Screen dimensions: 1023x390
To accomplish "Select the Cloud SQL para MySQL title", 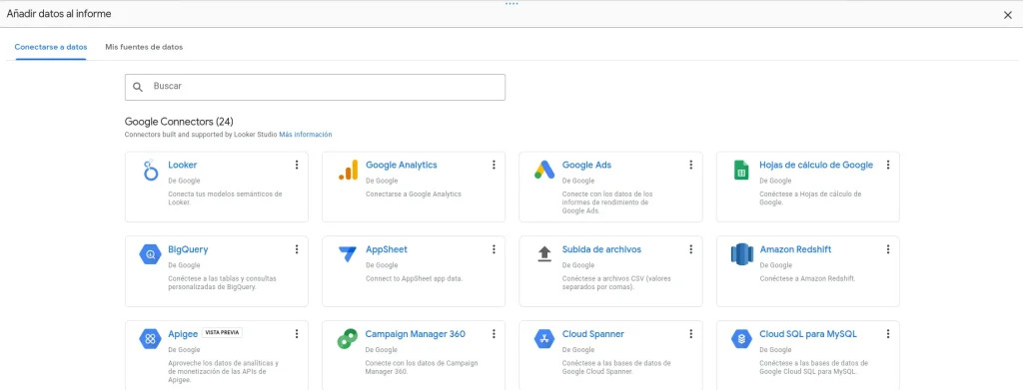I will [807, 334].
